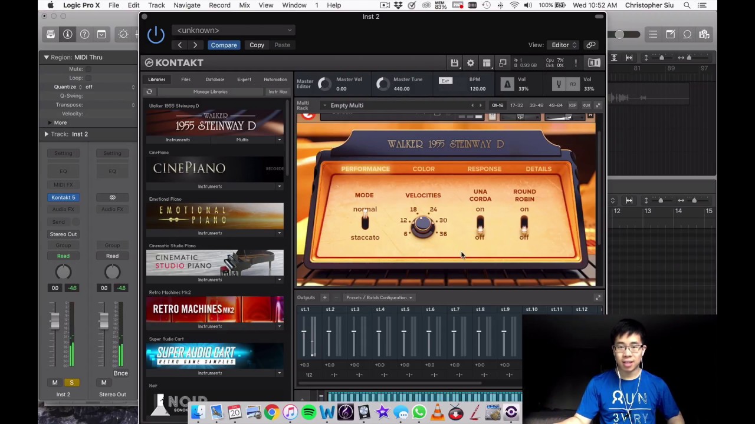The image size is (755, 424).
Task: Open Spotify from the Dock
Action: coord(308,412)
